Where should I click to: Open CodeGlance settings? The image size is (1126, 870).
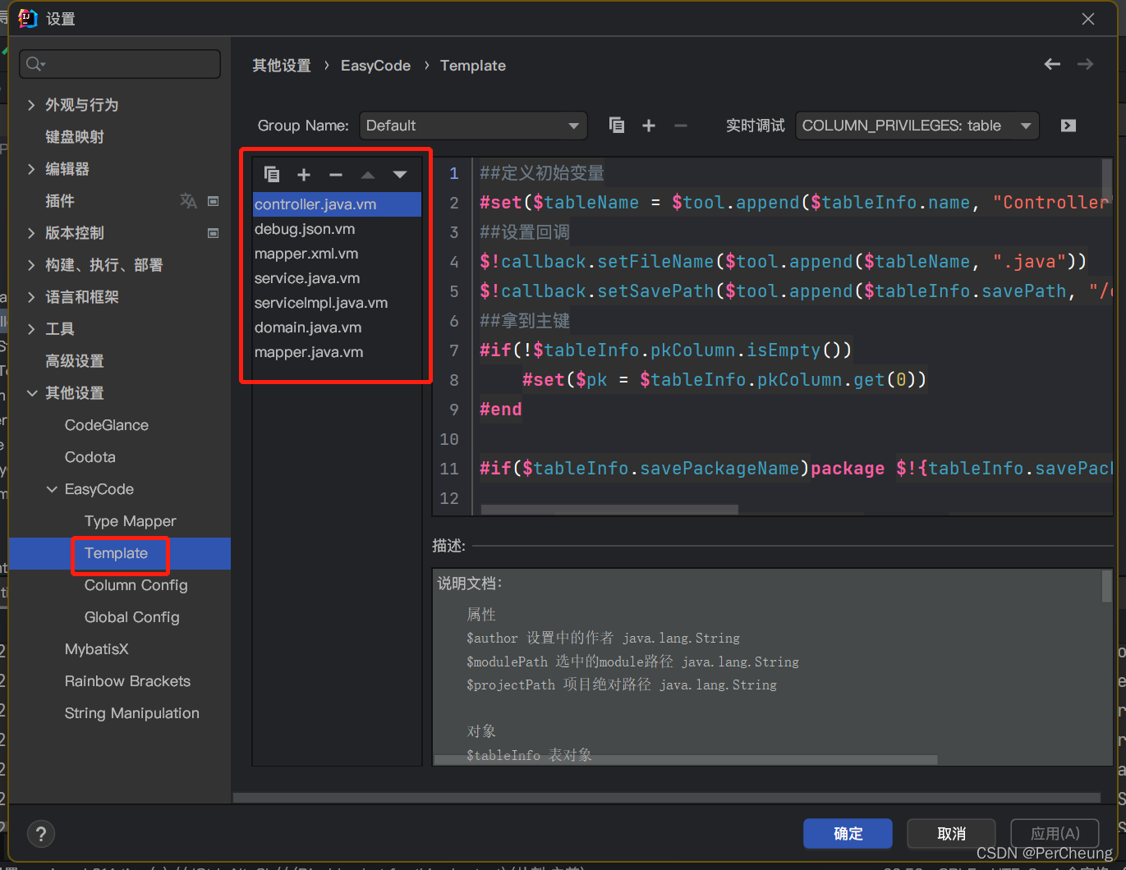pos(107,425)
